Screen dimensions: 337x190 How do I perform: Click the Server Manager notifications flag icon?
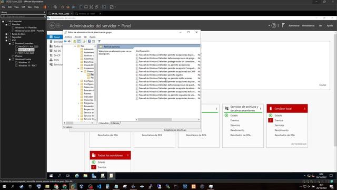tap(283, 25)
